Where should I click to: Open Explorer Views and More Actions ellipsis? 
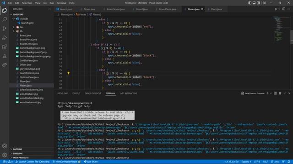tap(49, 9)
